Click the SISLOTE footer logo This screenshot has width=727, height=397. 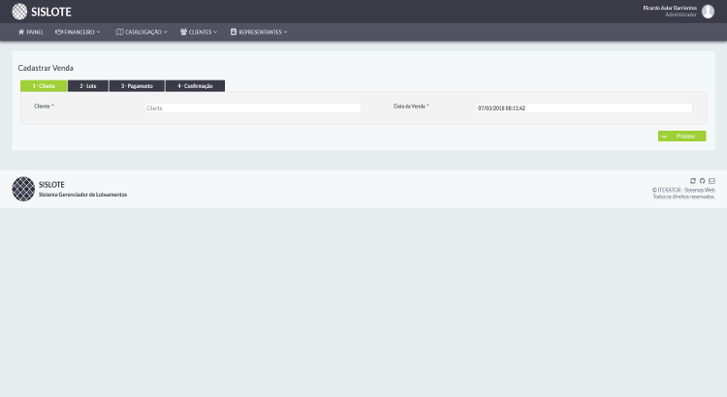click(x=23, y=189)
